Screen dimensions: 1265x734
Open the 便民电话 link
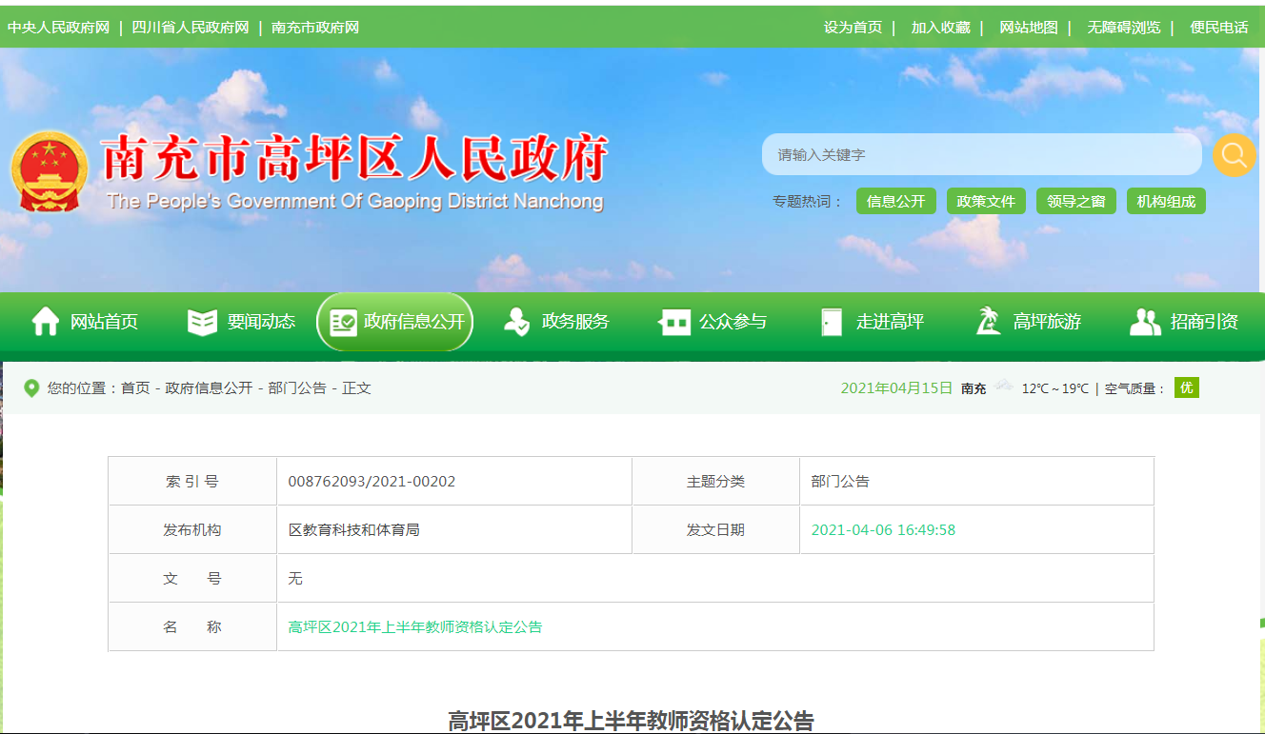(x=1219, y=28)
